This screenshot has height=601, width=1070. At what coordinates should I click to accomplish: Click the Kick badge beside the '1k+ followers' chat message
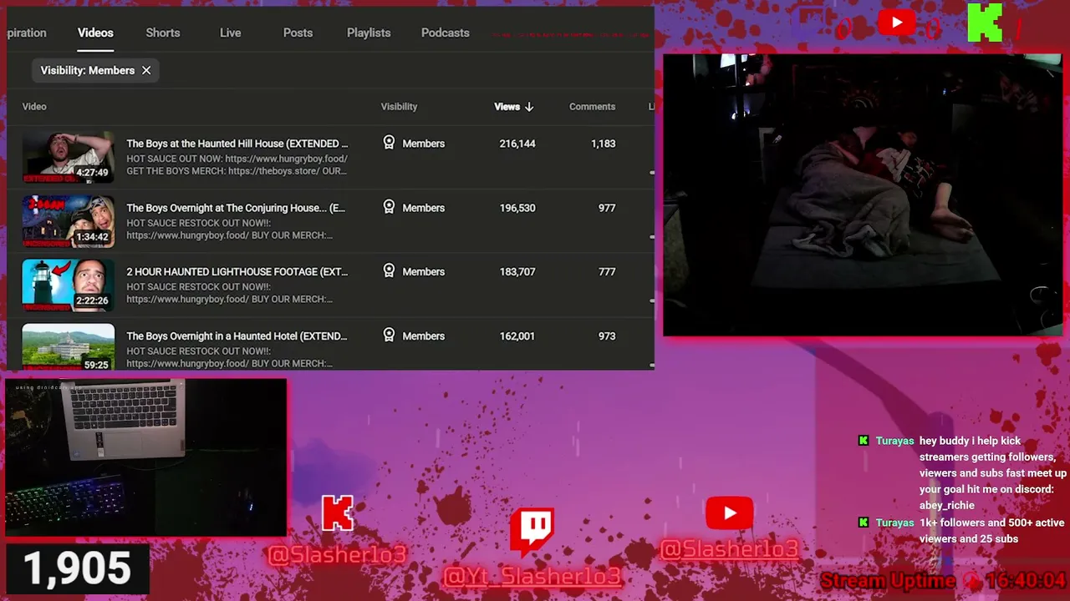click(x=864, y=523)
